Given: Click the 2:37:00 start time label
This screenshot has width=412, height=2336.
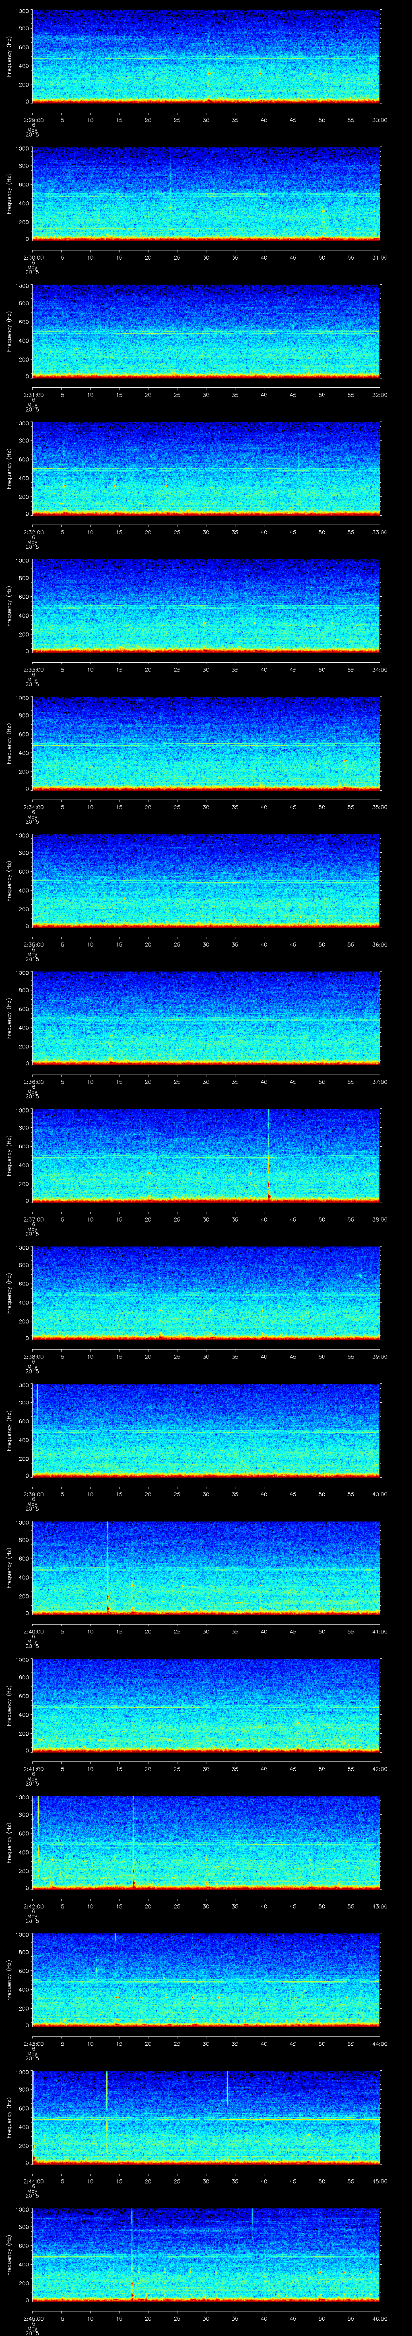Looking at the screenshot, I should pos(33,1220).
